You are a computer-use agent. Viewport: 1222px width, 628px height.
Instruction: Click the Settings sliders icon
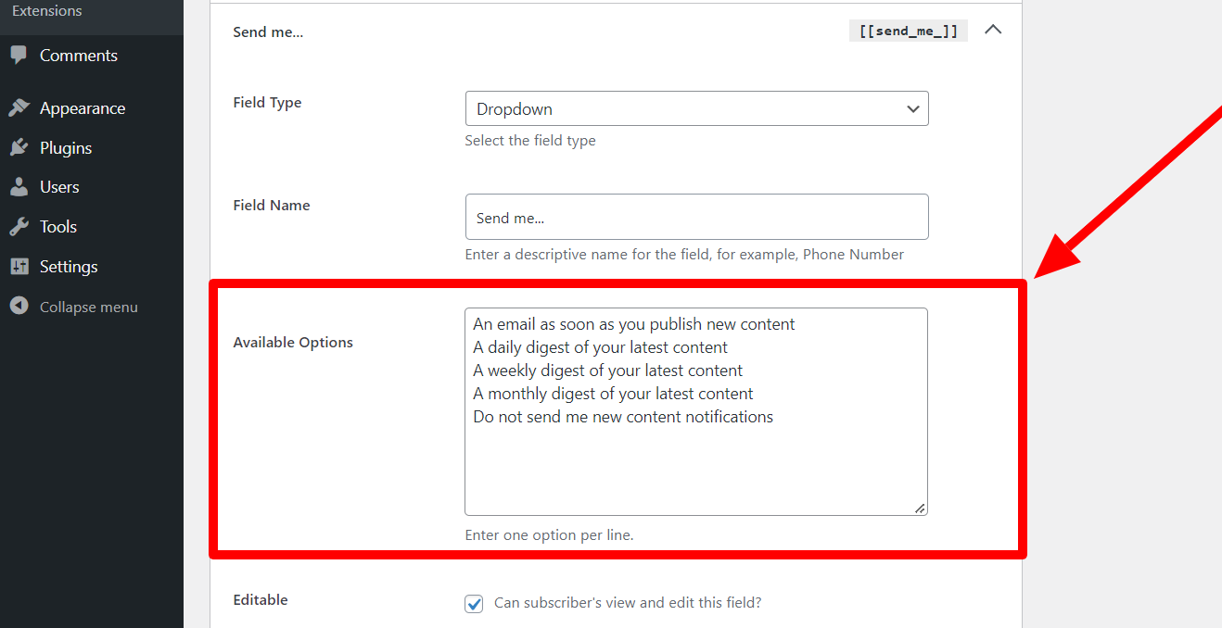click(19, 267)
